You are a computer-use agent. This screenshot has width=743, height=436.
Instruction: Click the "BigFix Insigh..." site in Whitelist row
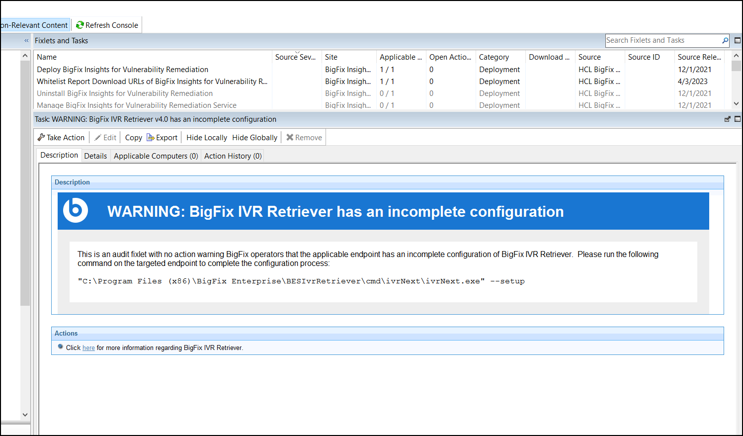pyautogui.click(x=348, y=82)
